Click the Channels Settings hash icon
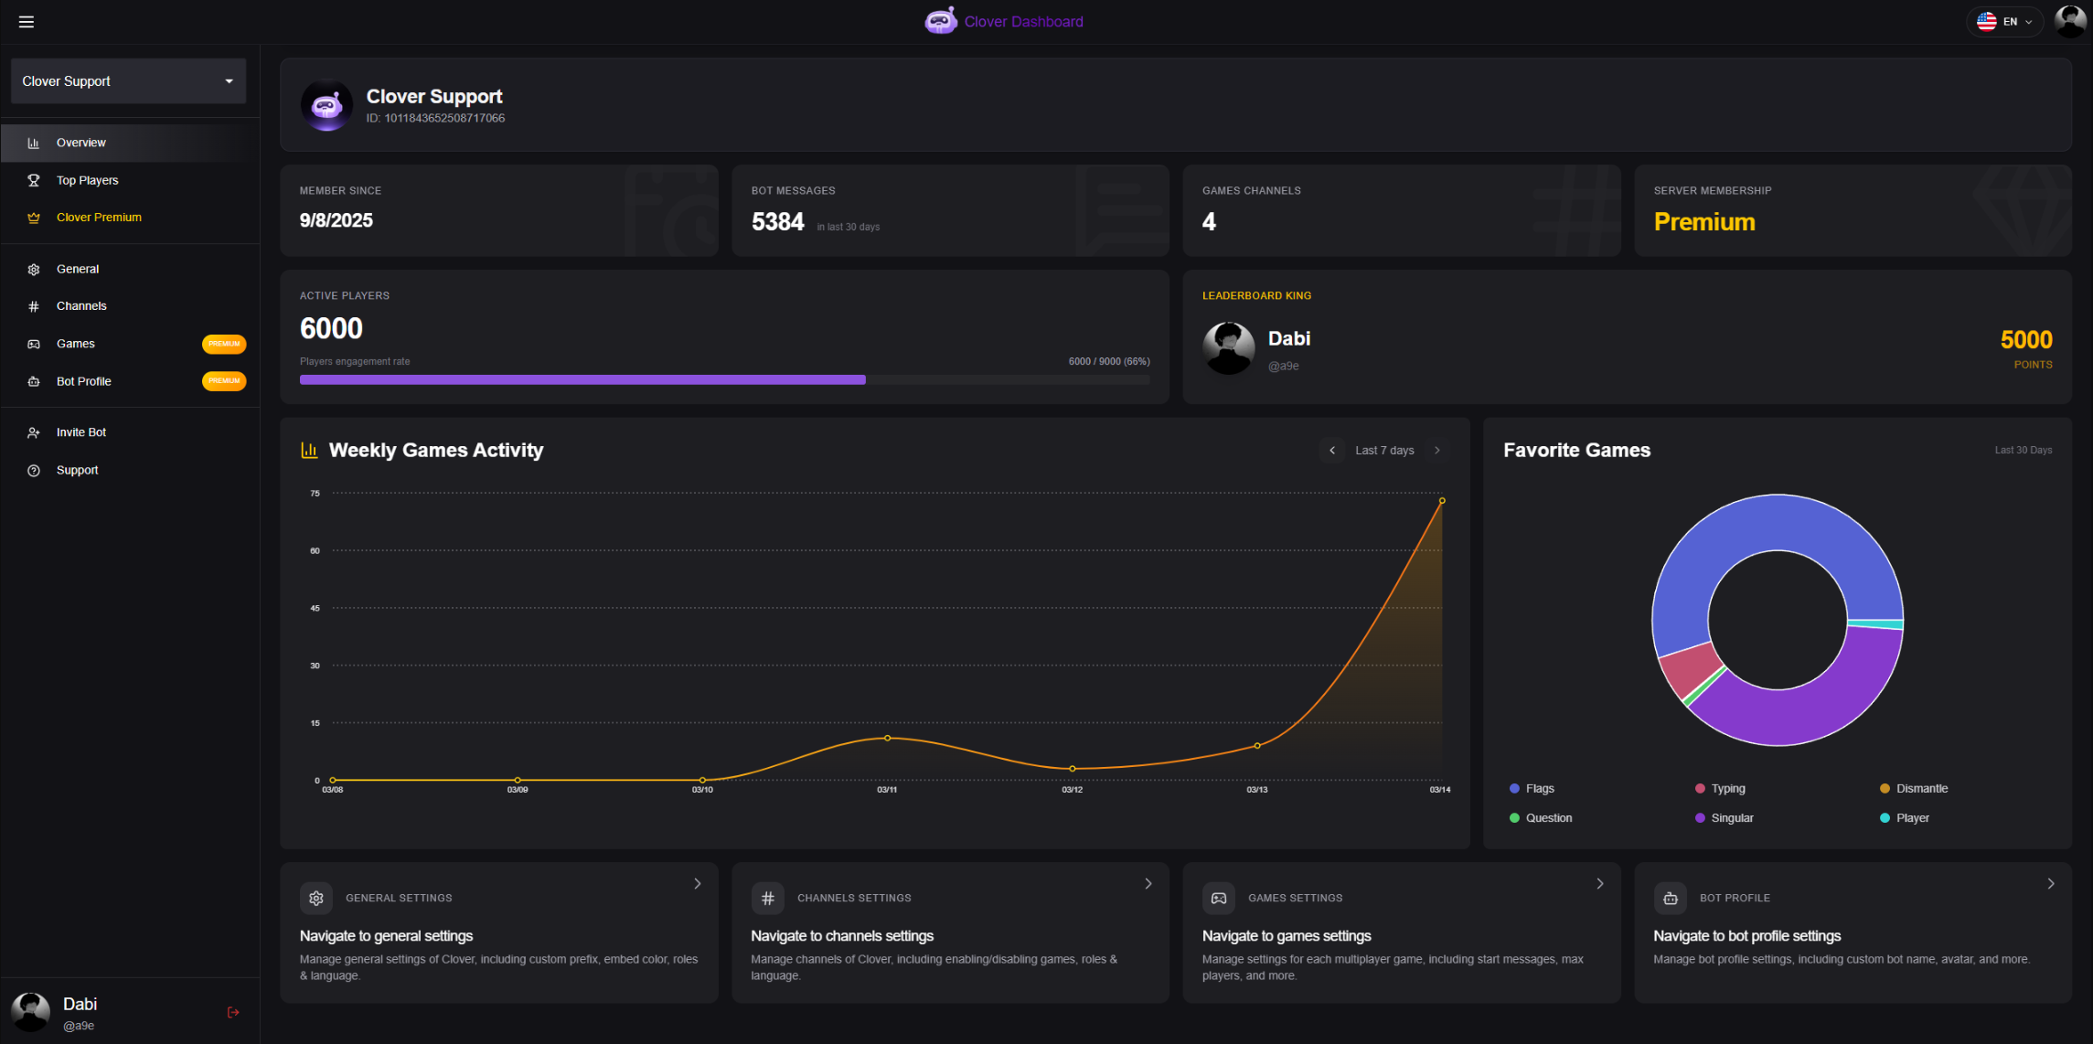This screenshot has width=2093, height=1044. 767,898
